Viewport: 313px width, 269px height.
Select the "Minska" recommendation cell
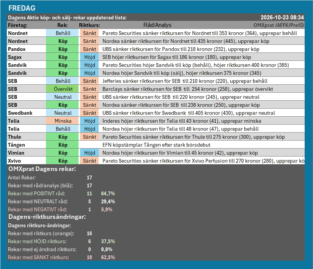pyautogui.click(x=62, y=121)
